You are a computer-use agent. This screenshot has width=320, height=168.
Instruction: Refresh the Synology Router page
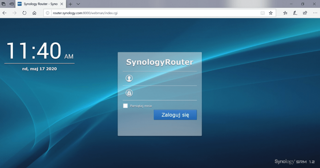24,13
